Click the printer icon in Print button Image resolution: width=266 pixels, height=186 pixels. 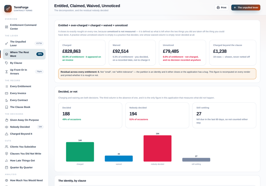pyautogui.click(x=218, y=7)
